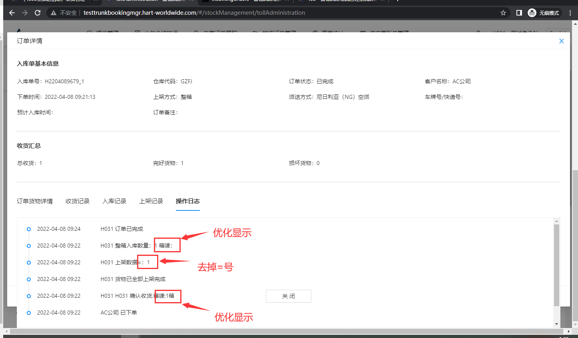
Task: Go back to the previous browser page
Action: [12, 13]
